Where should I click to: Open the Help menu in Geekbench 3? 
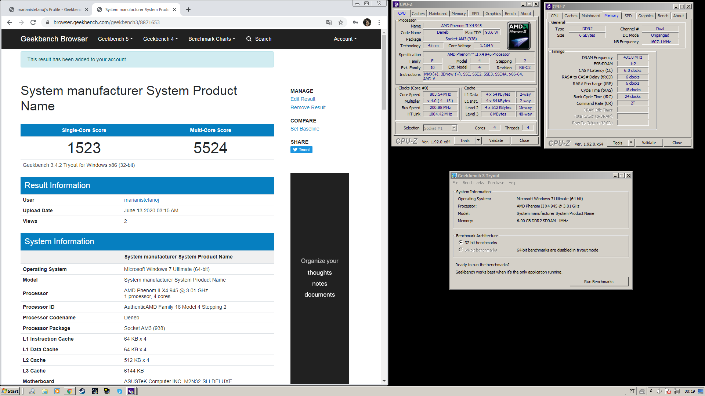(512, 183)
